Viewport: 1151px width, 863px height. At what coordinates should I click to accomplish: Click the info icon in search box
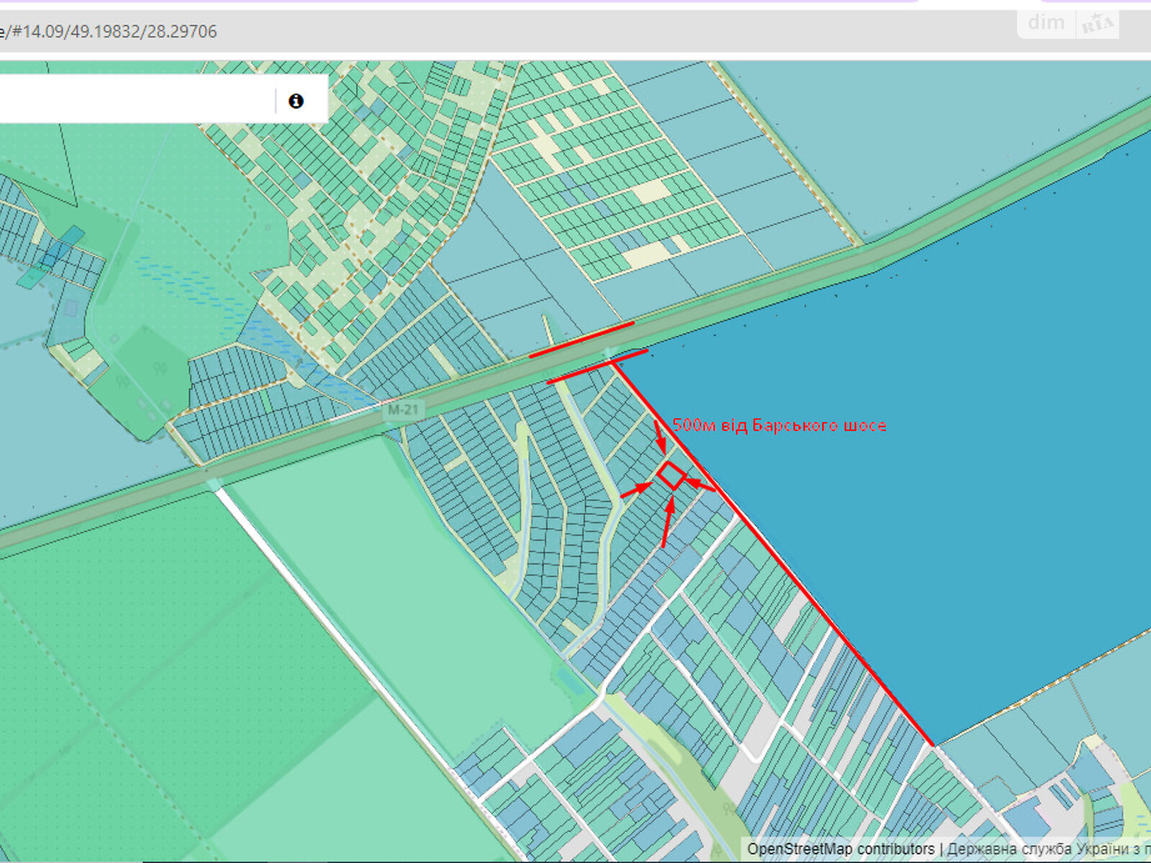(x=296, y=101)
